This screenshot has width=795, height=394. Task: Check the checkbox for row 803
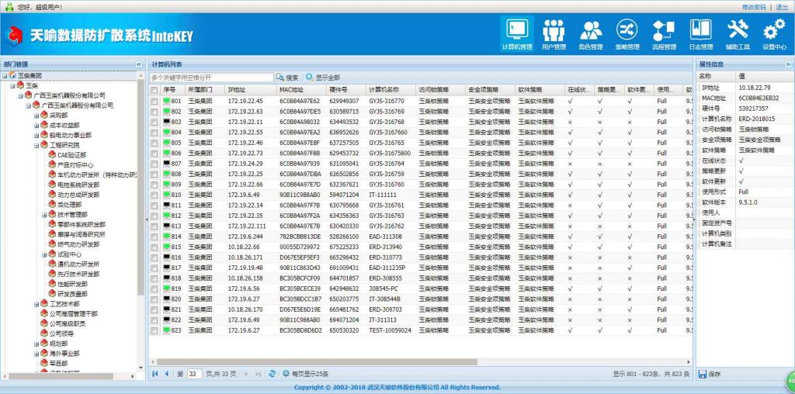pyautogui.click(x=154, y=122)
